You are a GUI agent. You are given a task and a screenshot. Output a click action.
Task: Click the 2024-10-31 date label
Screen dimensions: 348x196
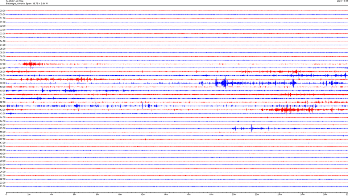point(342,1)
